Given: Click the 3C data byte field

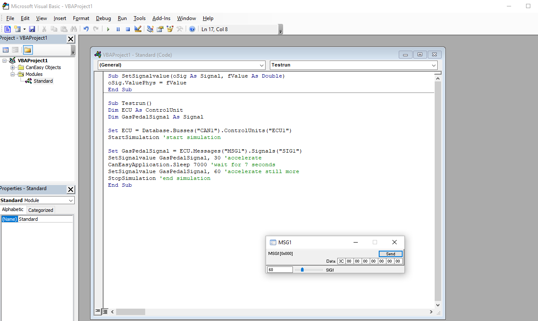Looking at the screenshot, I should [341, 261].
